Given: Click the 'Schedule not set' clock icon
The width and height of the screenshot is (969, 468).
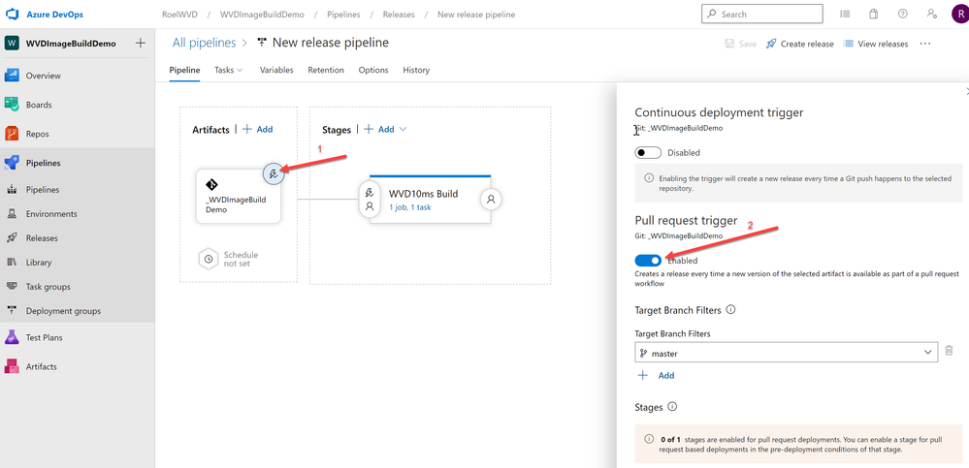Looking at the screenshot, I should (x=209, y=260).
